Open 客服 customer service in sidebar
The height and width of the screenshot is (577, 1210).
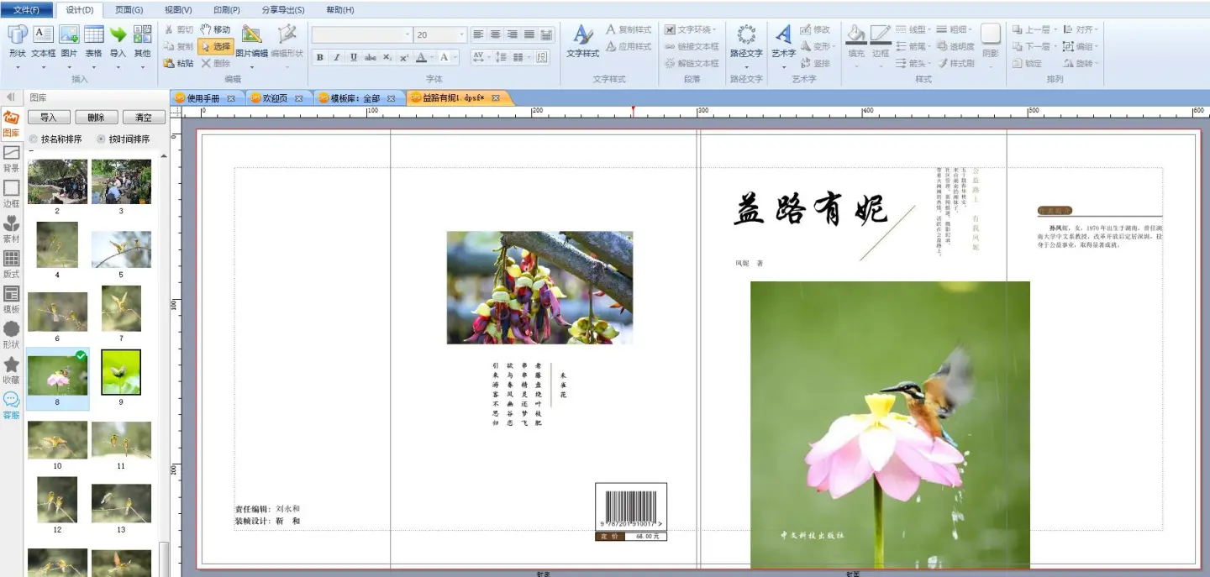pos(11,406)
